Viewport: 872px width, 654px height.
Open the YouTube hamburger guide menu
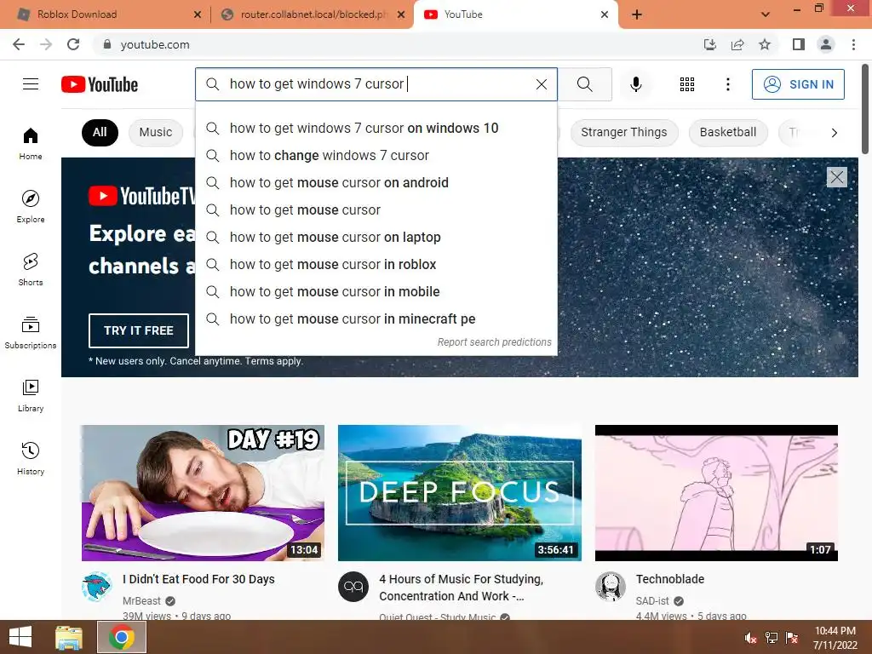click(x=31, y=84)
